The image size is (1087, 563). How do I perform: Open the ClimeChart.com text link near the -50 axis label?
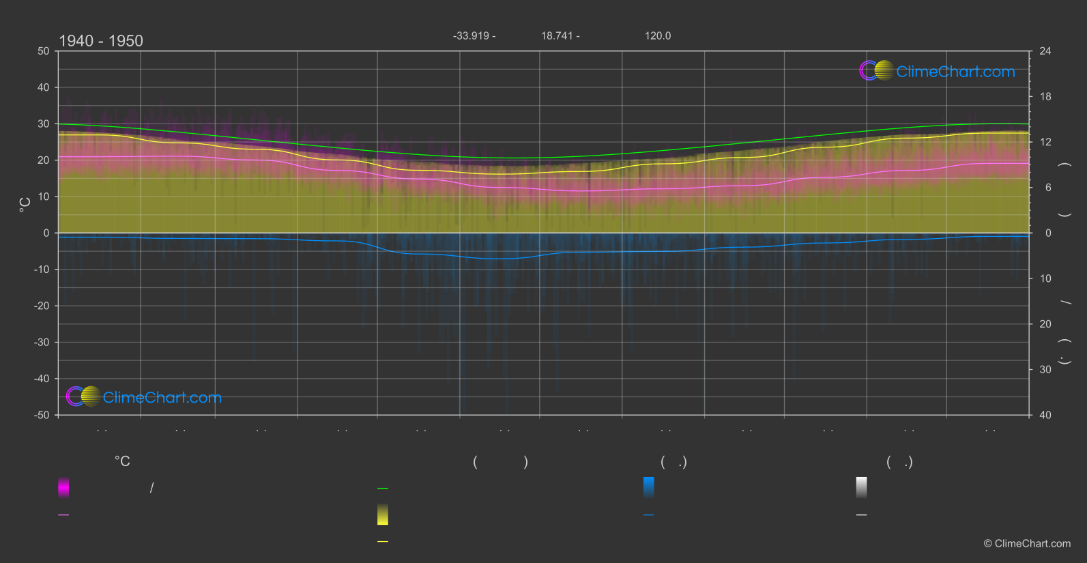[x=162, y=397]
